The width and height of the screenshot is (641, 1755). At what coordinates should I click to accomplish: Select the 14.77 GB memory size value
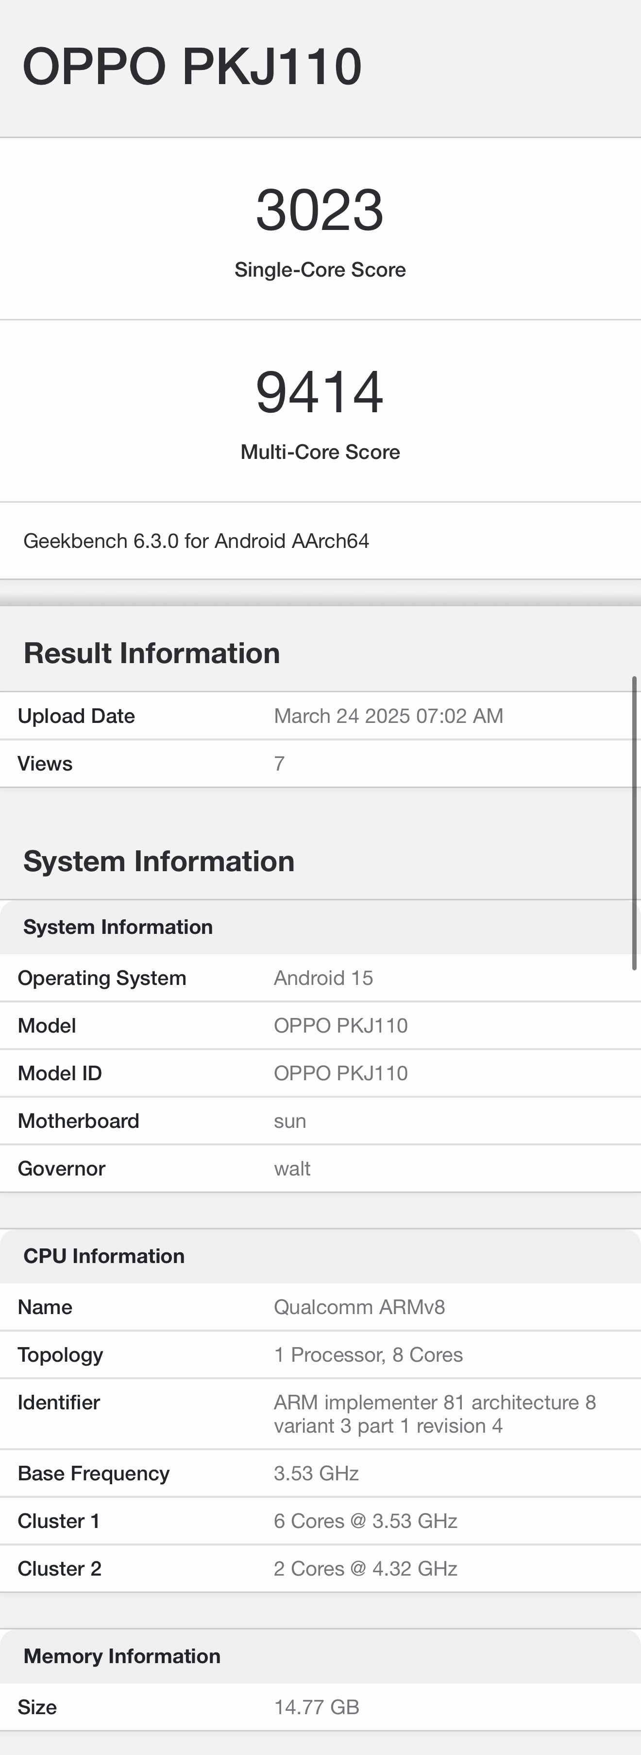317,1707
